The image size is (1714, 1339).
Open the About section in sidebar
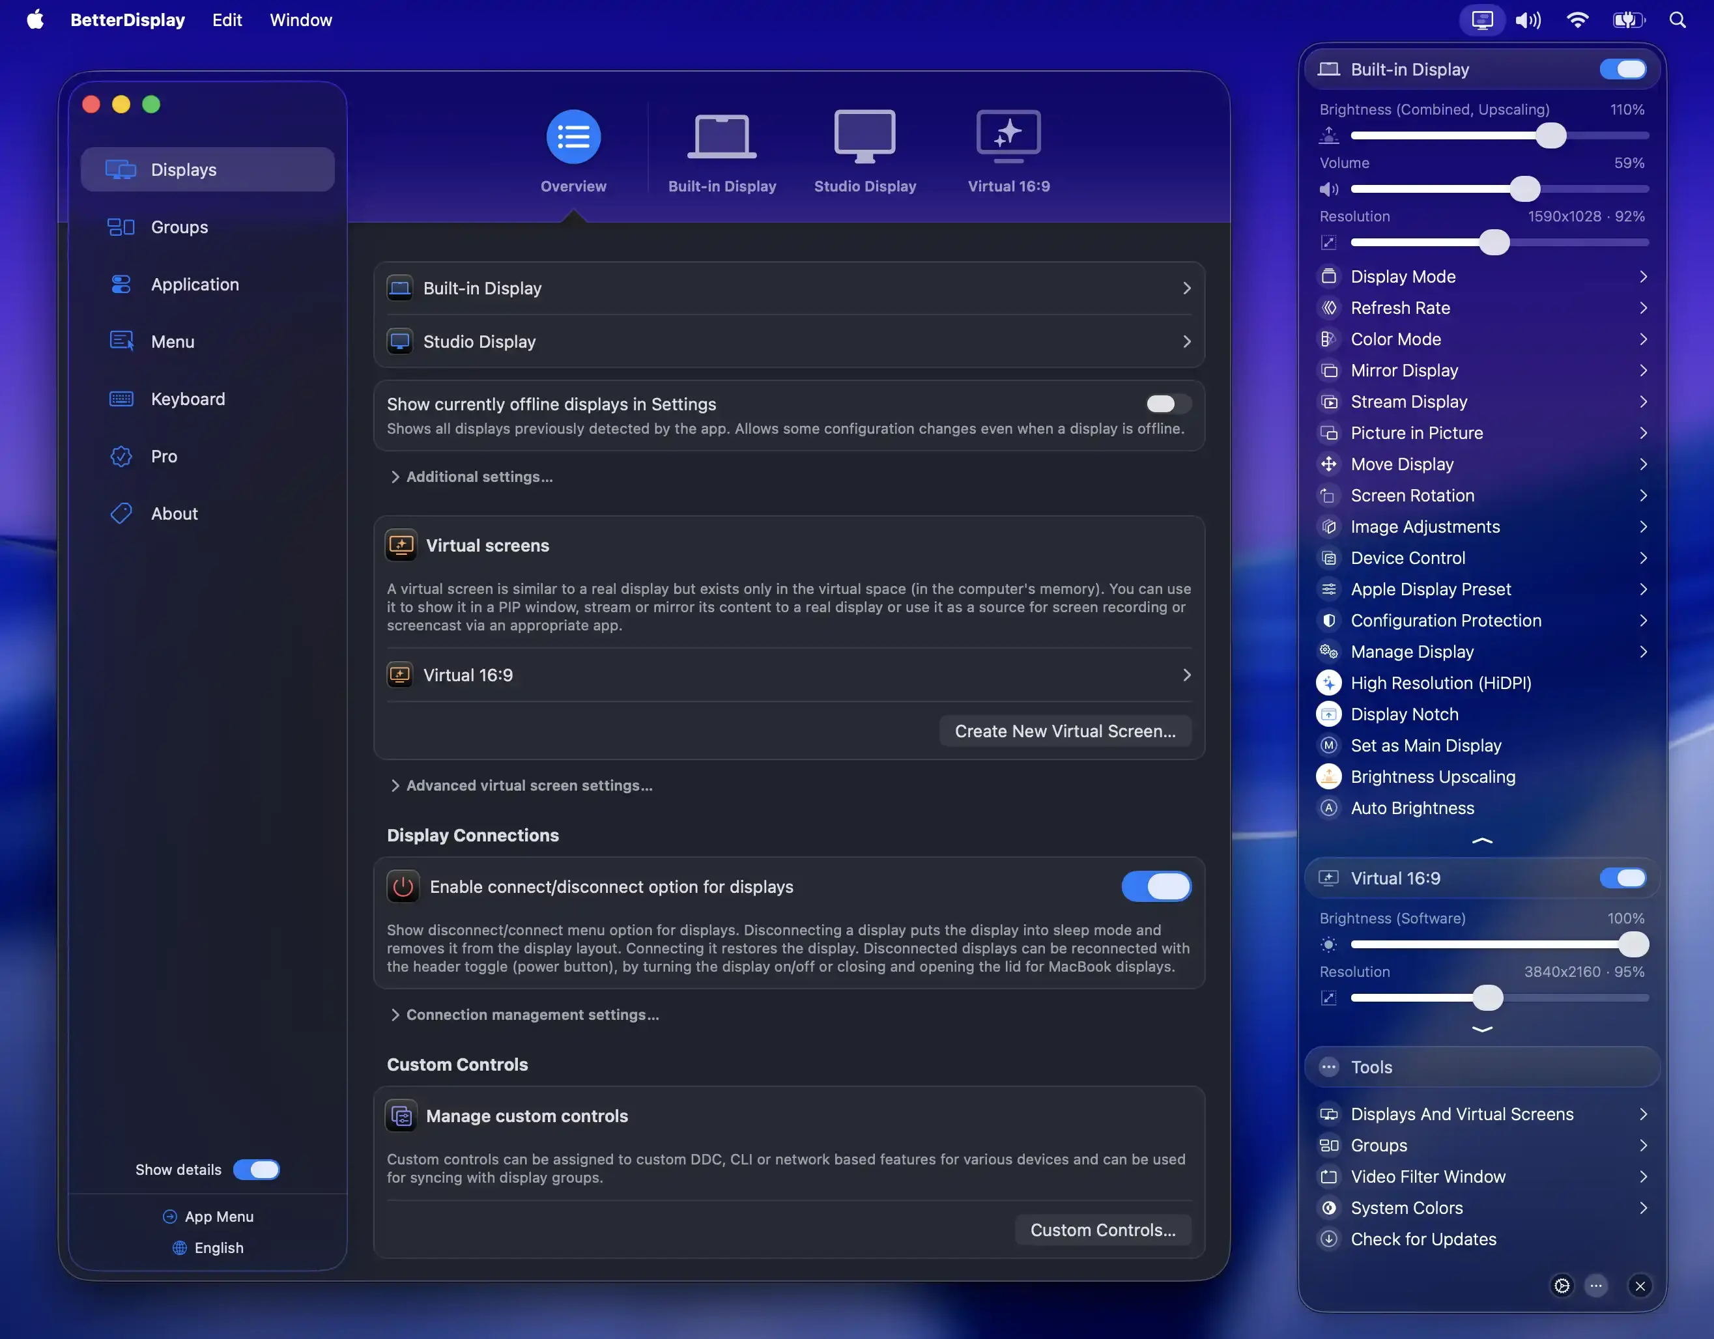(x=207, y=513)
